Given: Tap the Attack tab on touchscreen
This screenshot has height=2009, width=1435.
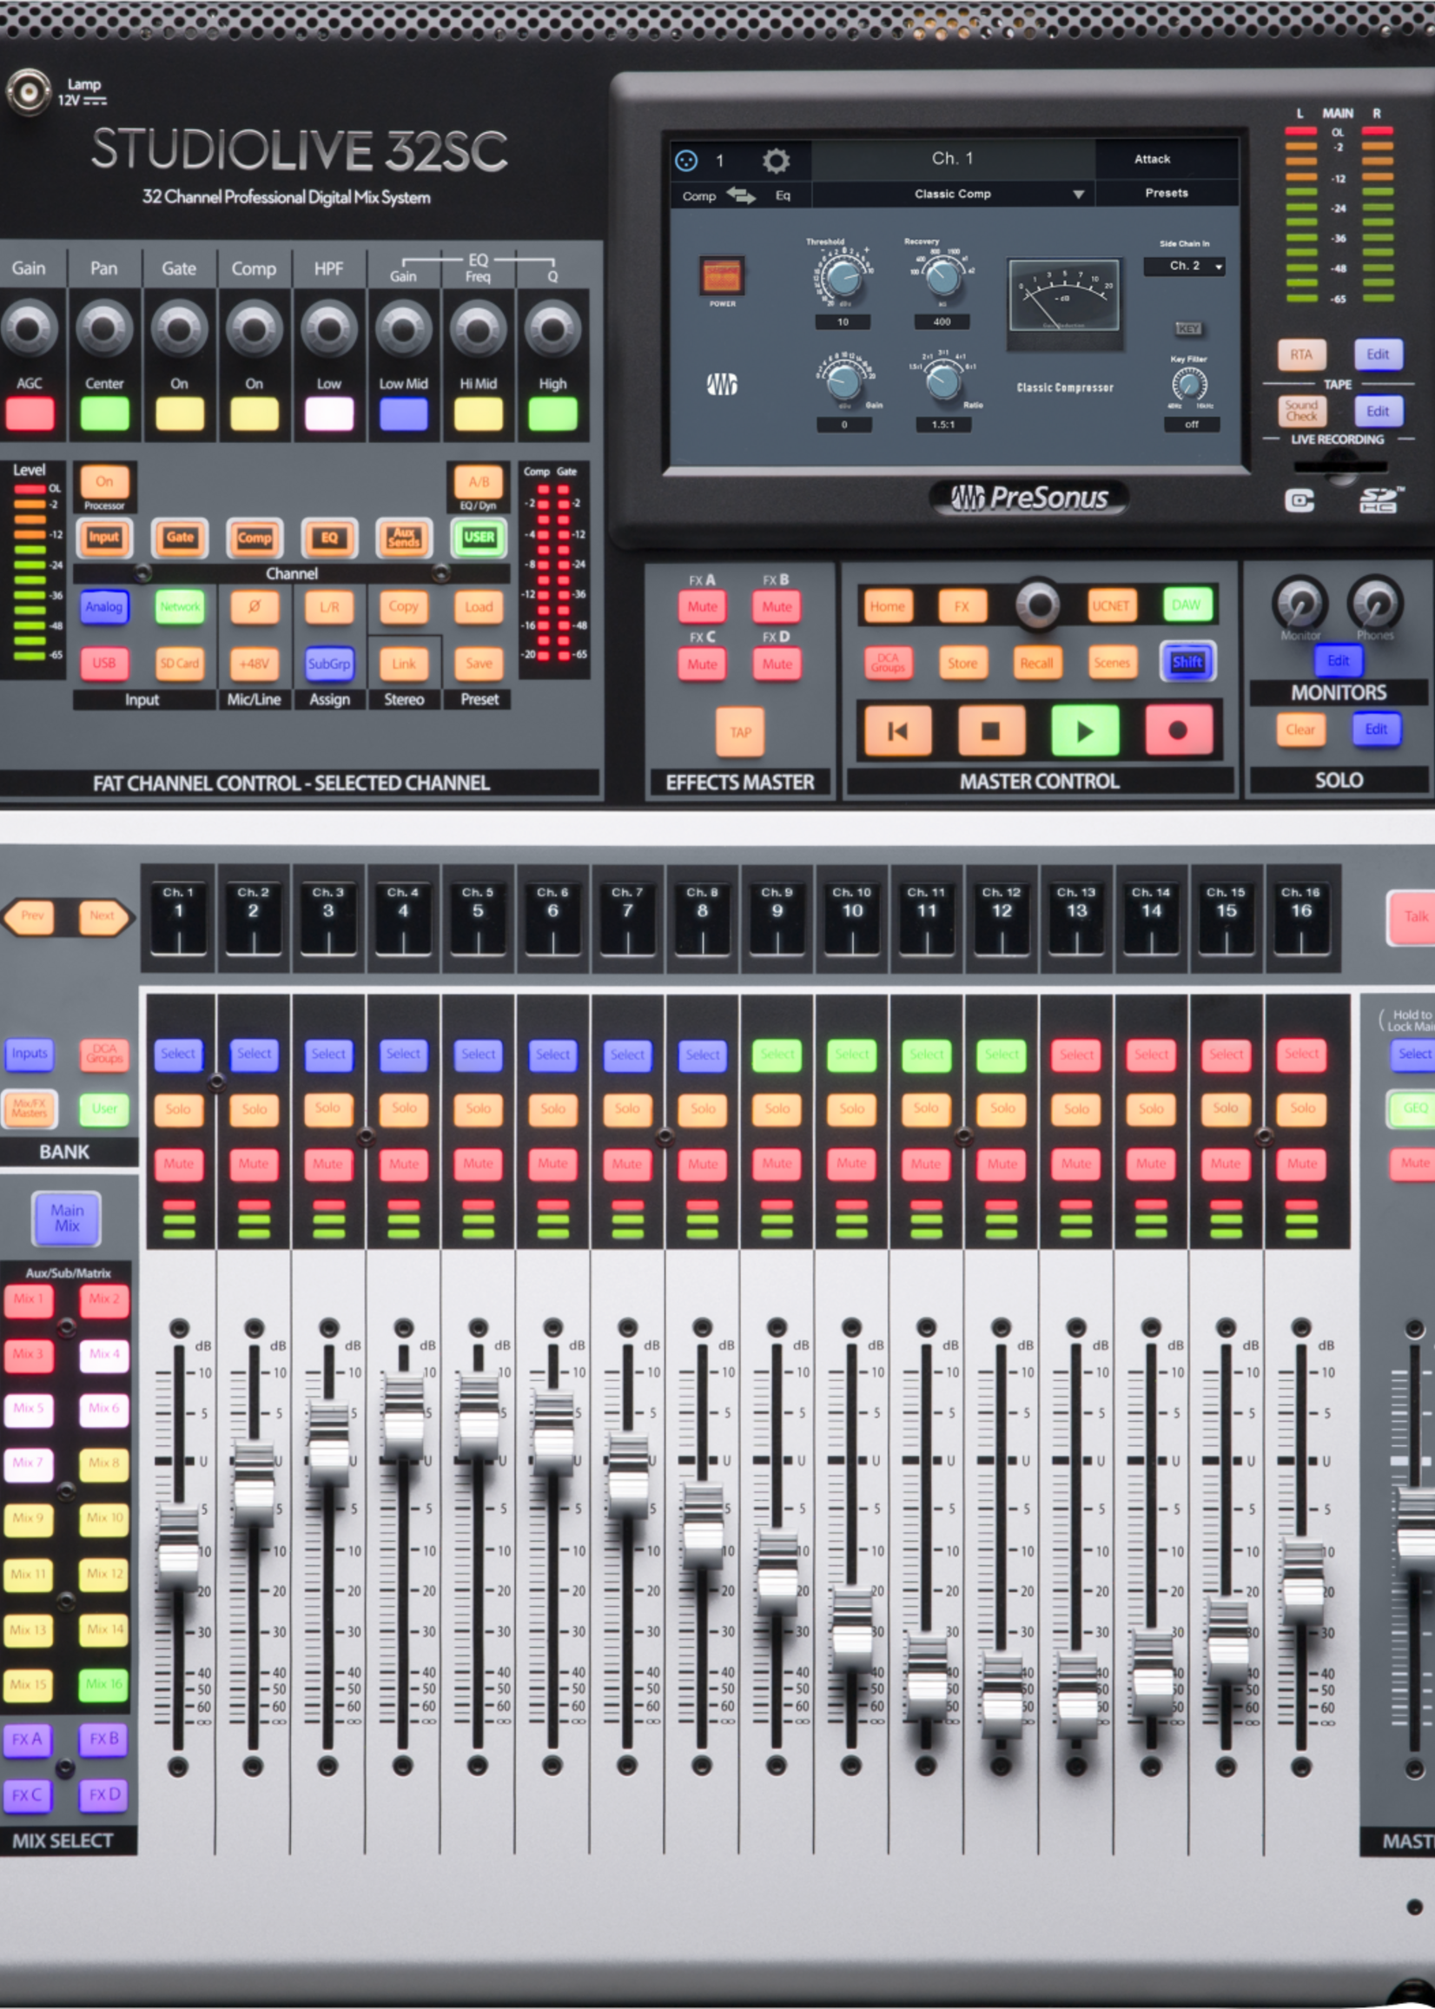Looking at the screenshot, I should (x=1152, y=159).
